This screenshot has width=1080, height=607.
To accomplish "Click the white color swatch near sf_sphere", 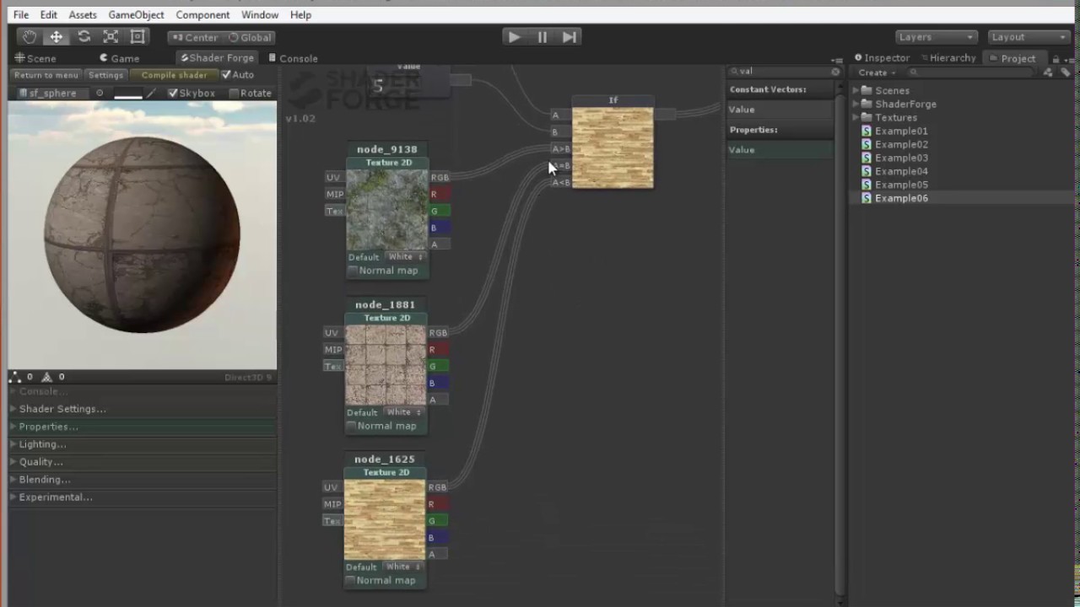I will (x=128, y=93).
